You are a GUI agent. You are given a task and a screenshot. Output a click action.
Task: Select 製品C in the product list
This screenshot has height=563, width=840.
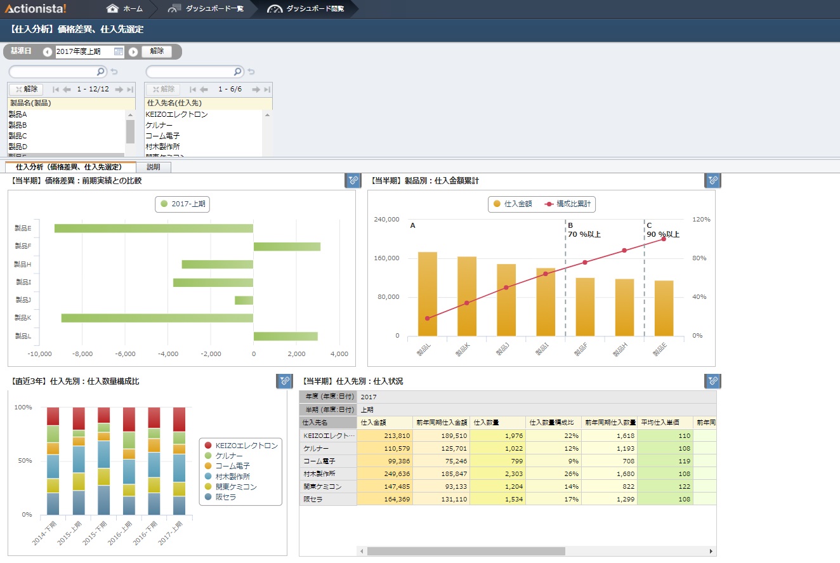(66, 136)
